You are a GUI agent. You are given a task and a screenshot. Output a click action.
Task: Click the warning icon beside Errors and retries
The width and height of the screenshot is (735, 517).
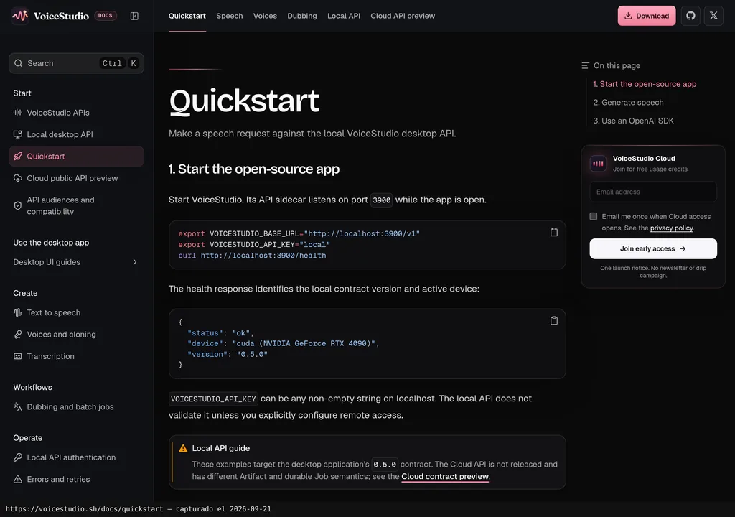pos(18,479)
